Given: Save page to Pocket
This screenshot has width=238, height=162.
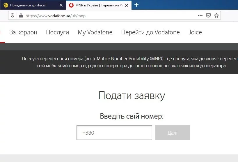Looking at the screenshot, I should (208, 15).
